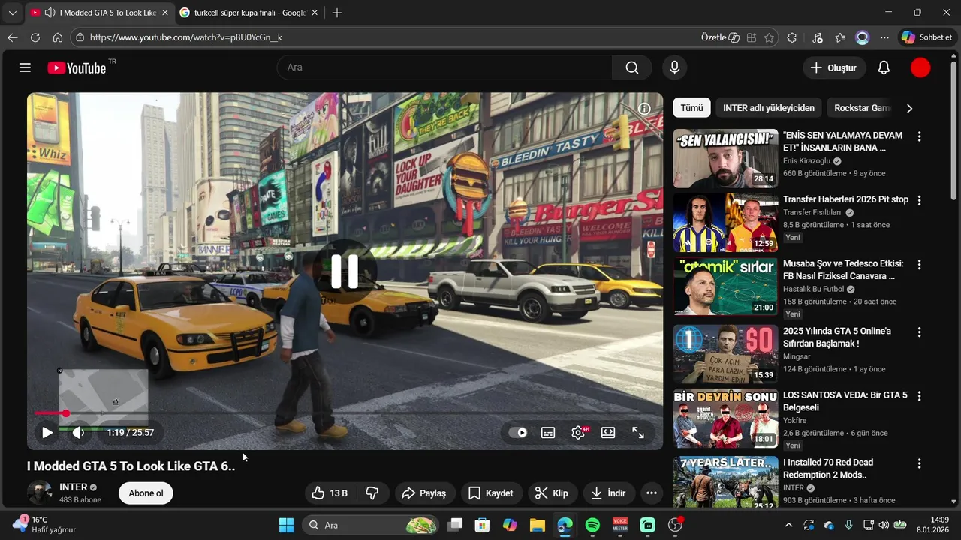
Task: Open options for Transfer Haberleri video
Action: (x=919, y=200)
